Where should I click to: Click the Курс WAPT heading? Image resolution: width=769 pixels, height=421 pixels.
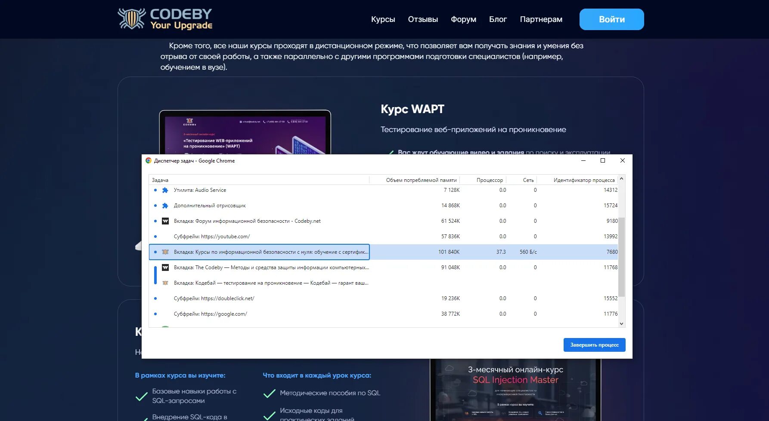coord(412,109)
